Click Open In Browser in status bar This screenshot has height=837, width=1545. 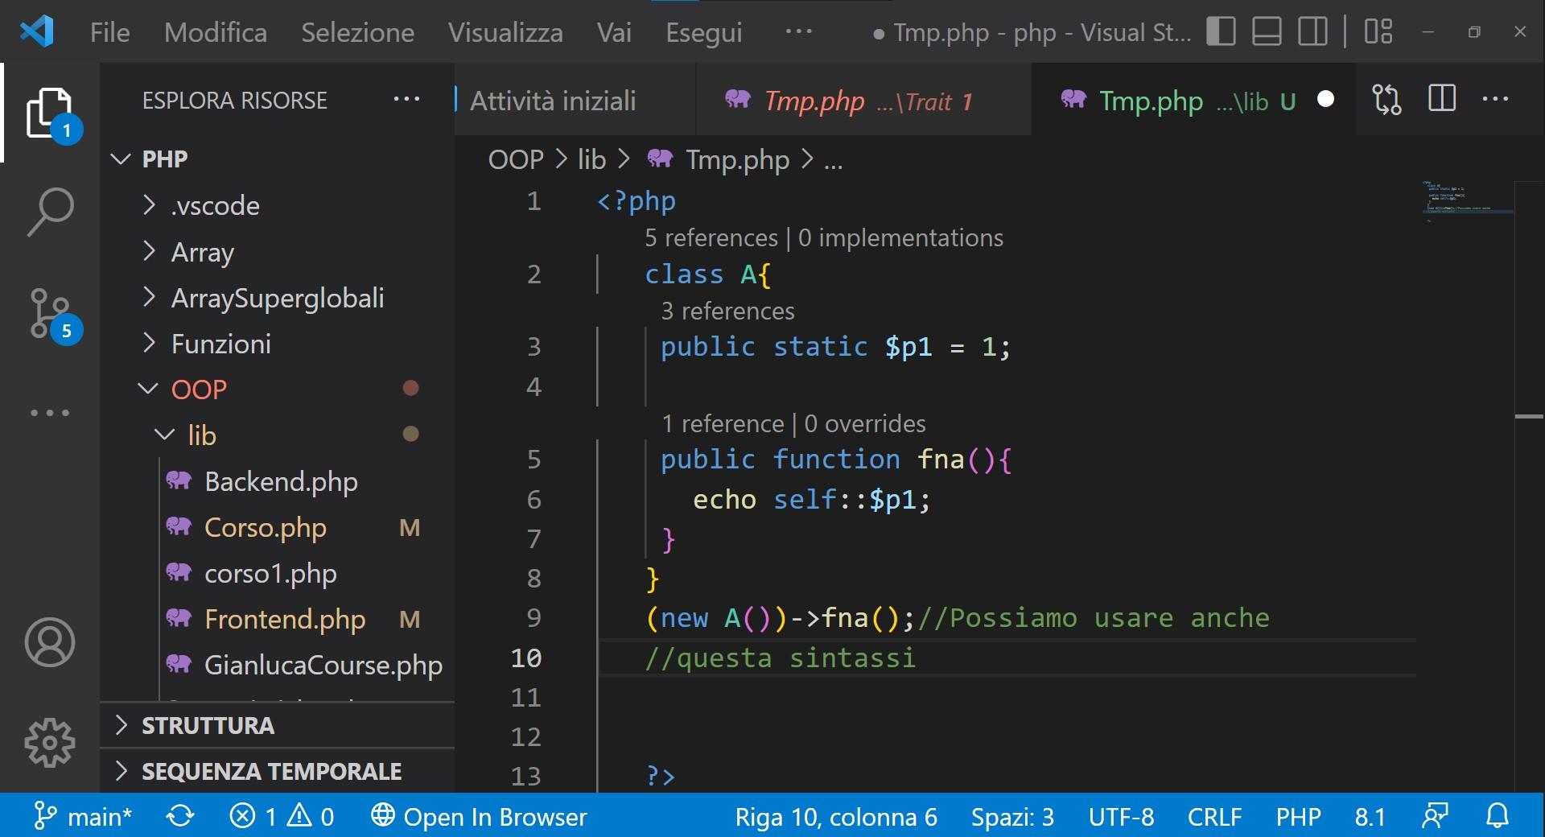coord(479,816)
